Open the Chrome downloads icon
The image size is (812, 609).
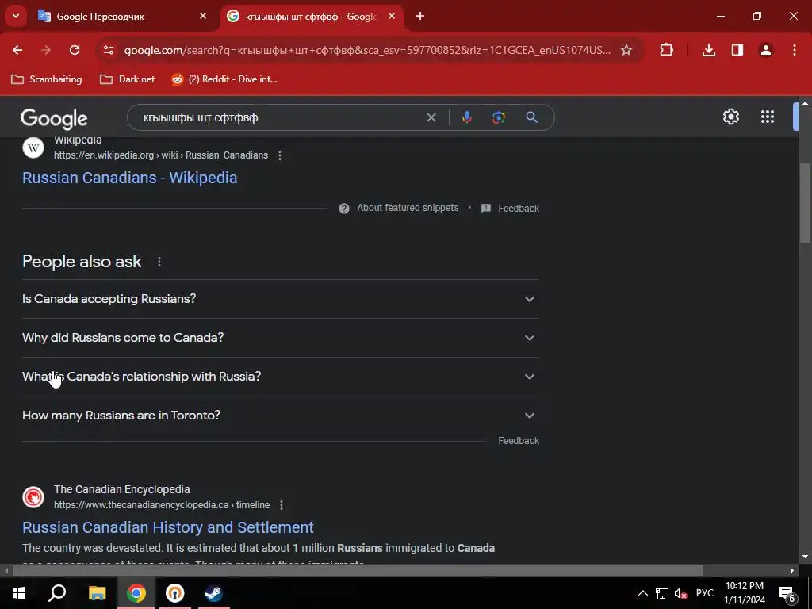[x=708, y=50]
